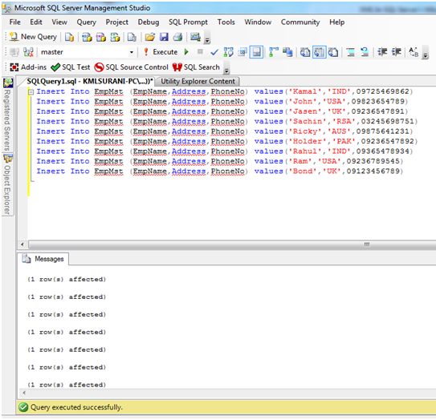Open SQL Search
This screenshot has height=420, width=436.
click(x=196, y=67)
